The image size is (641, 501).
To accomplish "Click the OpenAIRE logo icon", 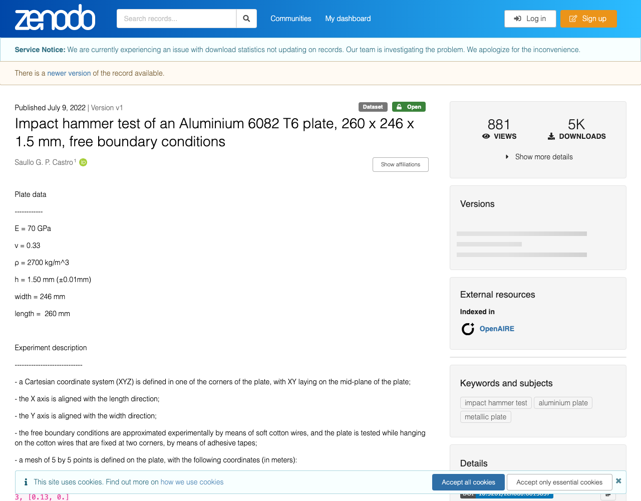I will pyautogui.click(x=468, y=329).
